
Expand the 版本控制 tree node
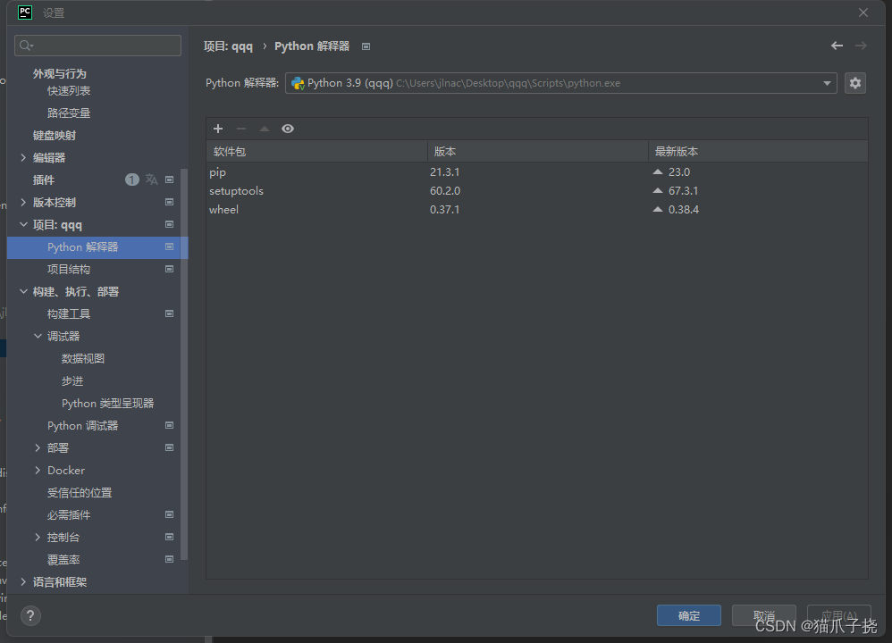(23, 202)
